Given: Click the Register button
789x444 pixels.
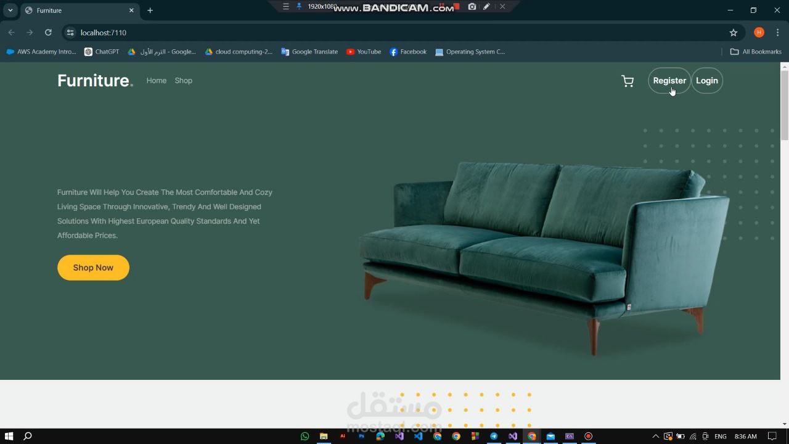Looking at the screenshot, I should (669, 80).
